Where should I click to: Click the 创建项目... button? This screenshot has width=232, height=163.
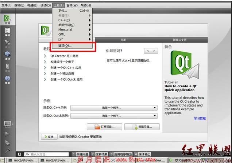[x=142, y=127]
